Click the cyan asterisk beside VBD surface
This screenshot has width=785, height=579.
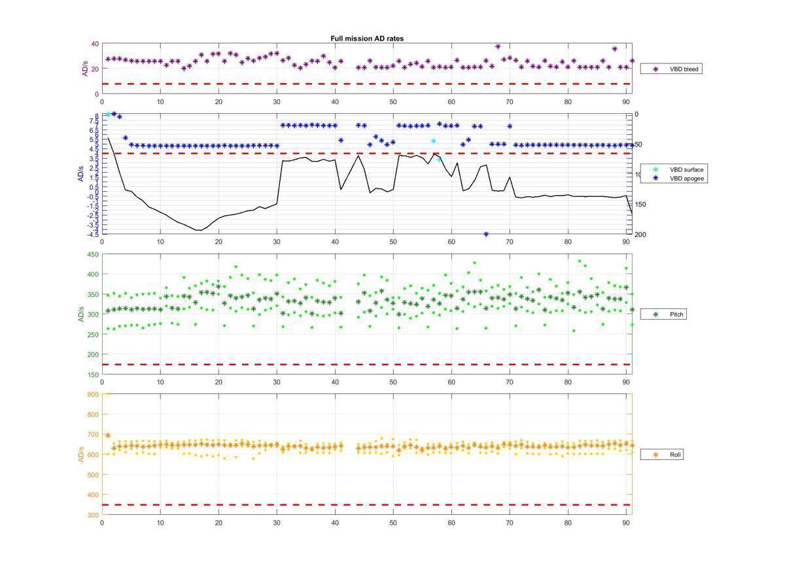[654, 169]
